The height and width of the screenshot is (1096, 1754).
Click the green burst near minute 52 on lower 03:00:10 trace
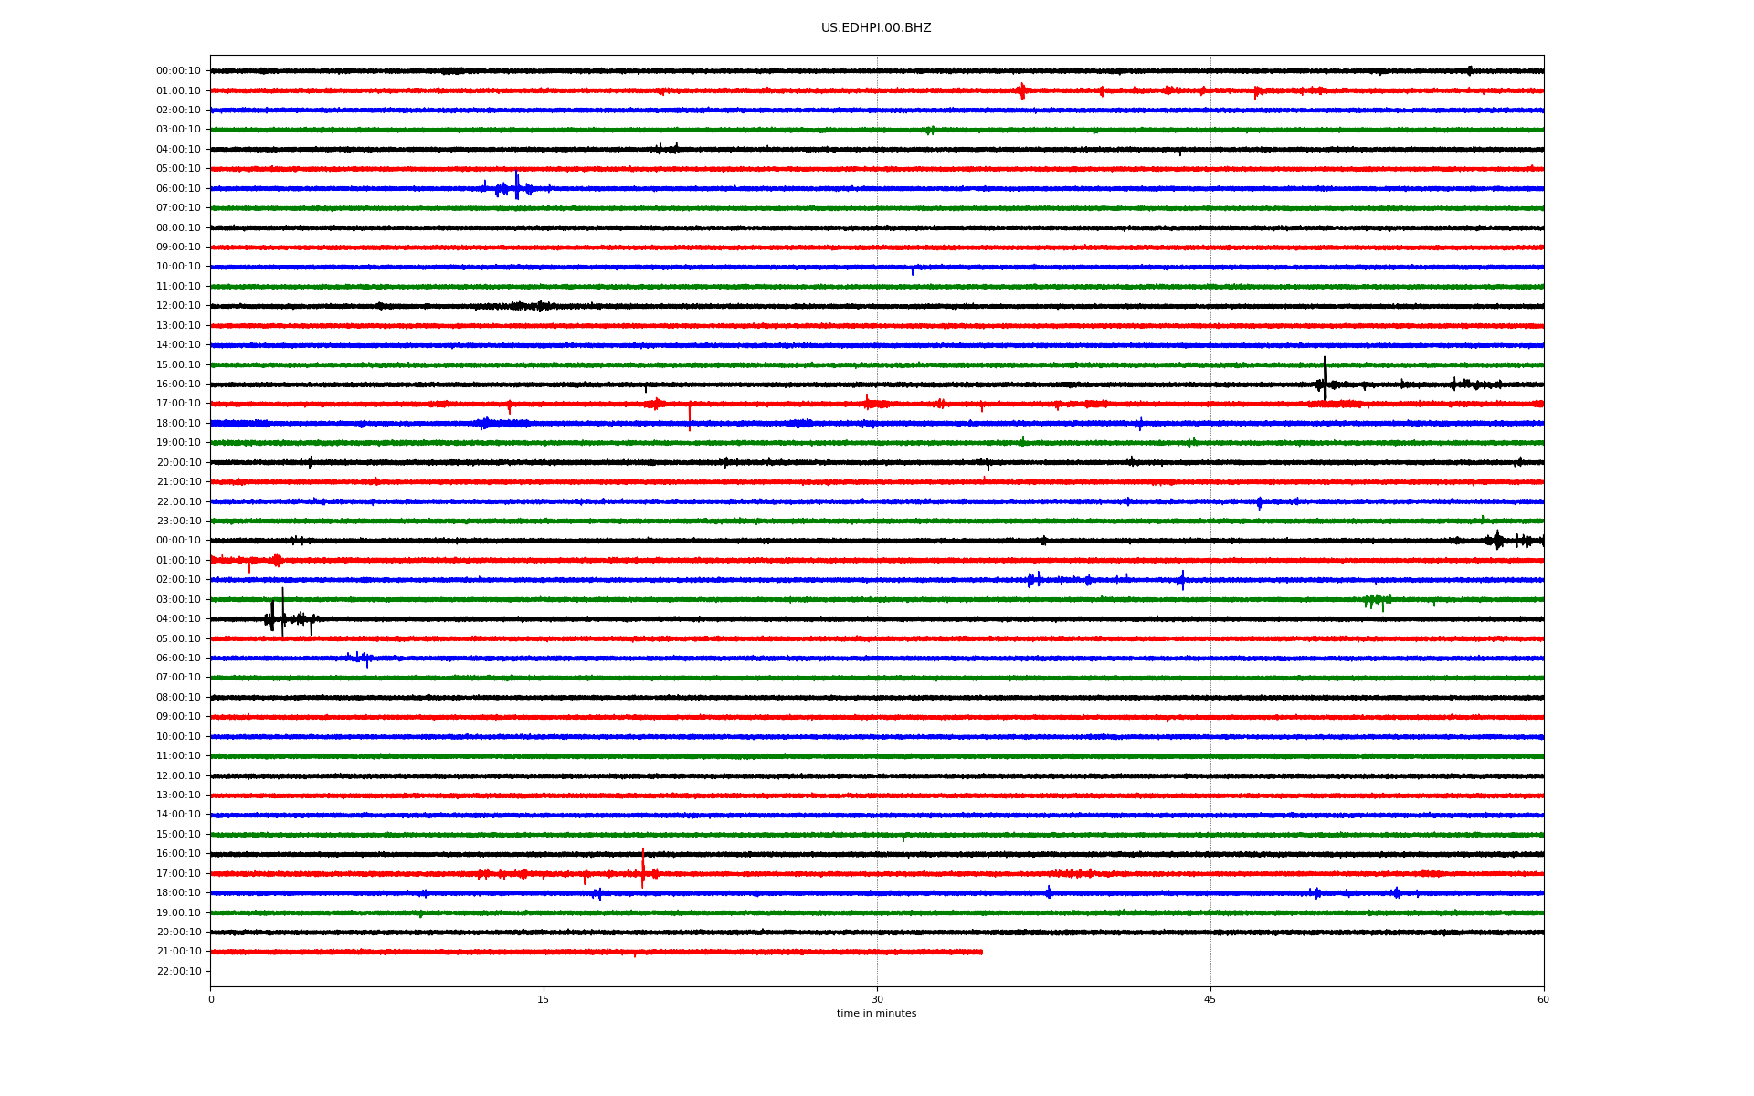[x=1375, y=600]
